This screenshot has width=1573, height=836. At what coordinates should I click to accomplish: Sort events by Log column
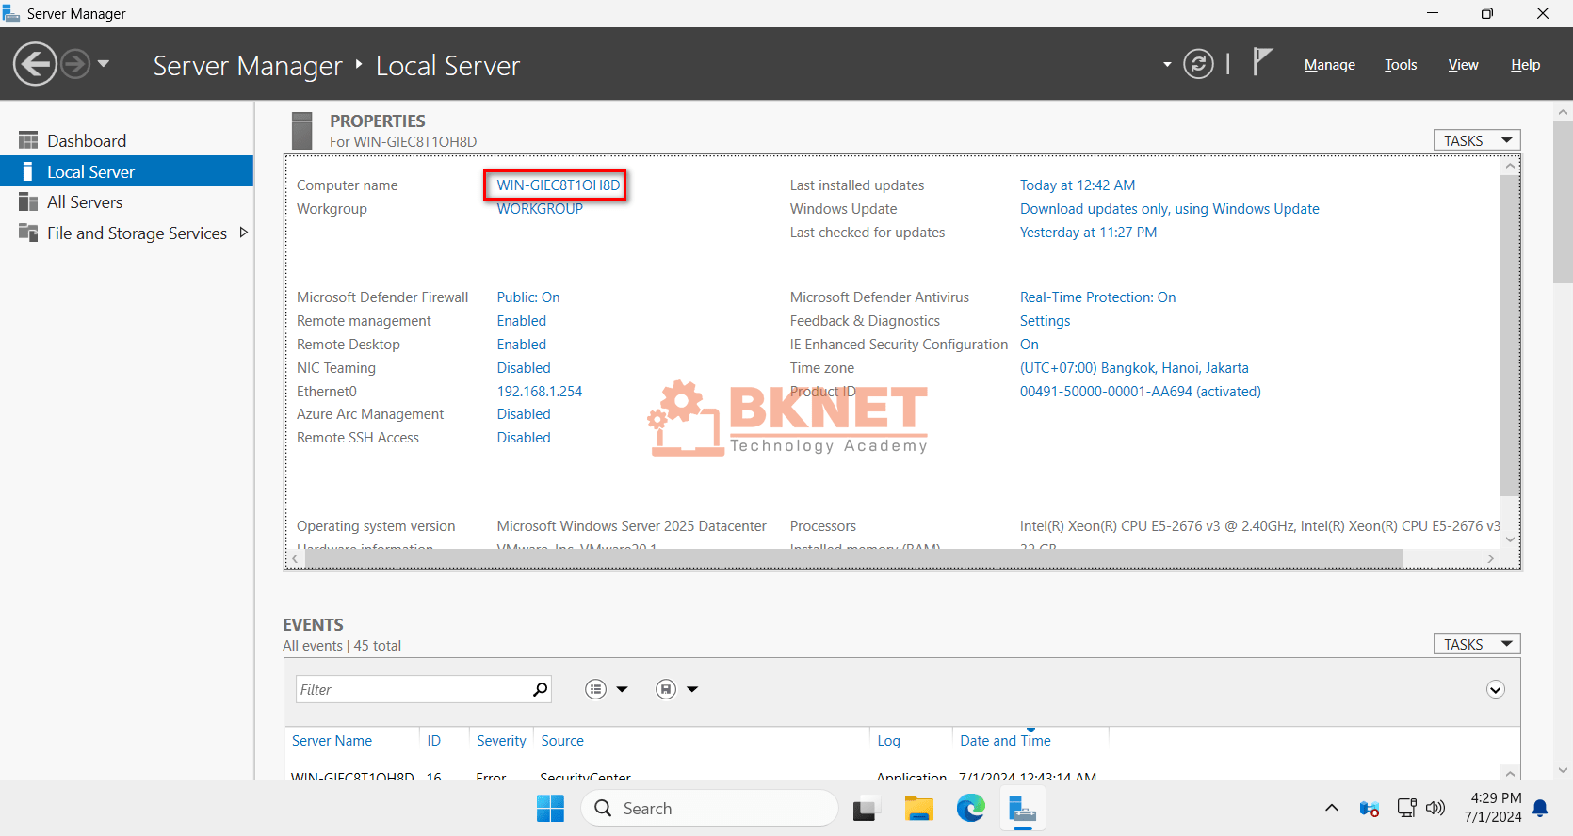tap(888, 741)
